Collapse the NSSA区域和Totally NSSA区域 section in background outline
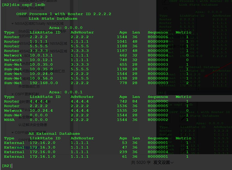Image resolution: width=232 pixels, height=170 pixels. [13, 24]
